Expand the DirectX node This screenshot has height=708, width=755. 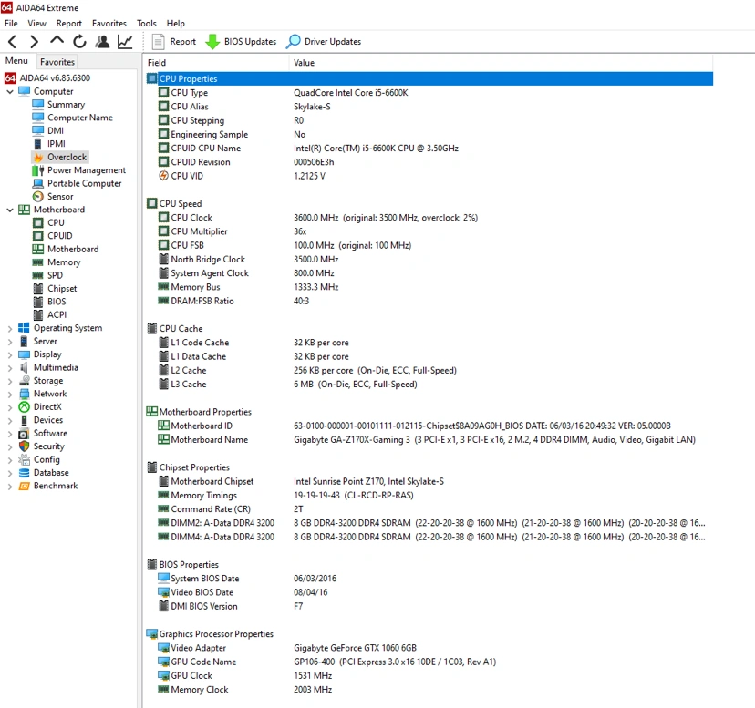coord(10,407)
